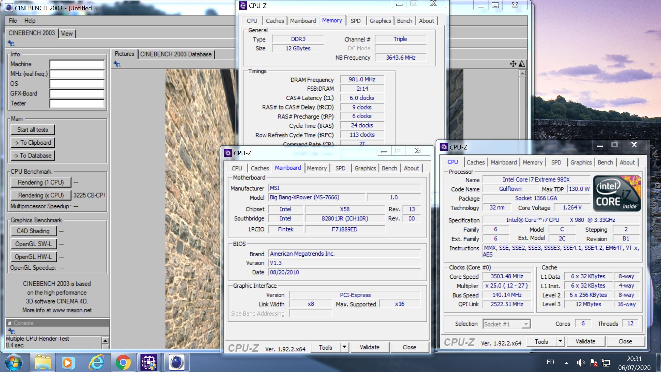Open the Help menu in CINEBENCH

click(30, 20)
